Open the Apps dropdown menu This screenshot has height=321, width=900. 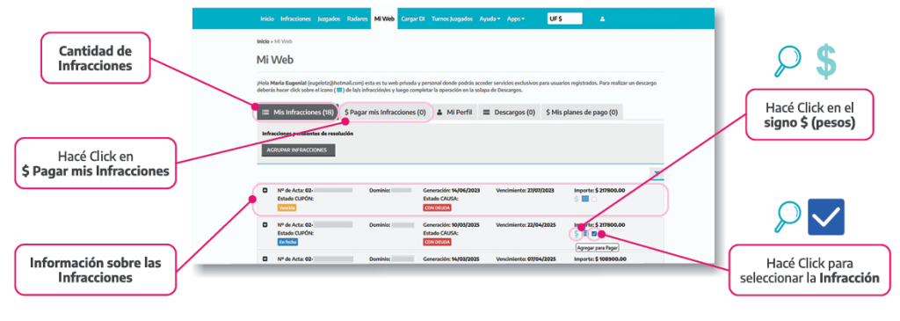[x=515, y=19]
